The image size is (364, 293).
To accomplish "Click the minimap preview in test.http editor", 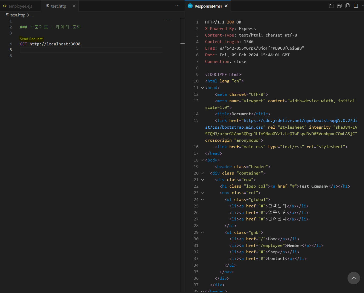I will click(168, 20).
